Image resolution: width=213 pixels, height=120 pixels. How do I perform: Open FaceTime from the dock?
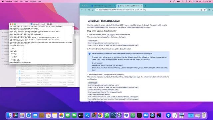[74, 115]
